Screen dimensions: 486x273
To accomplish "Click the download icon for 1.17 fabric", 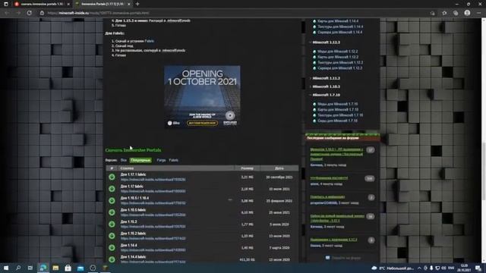I will (112, 189).
